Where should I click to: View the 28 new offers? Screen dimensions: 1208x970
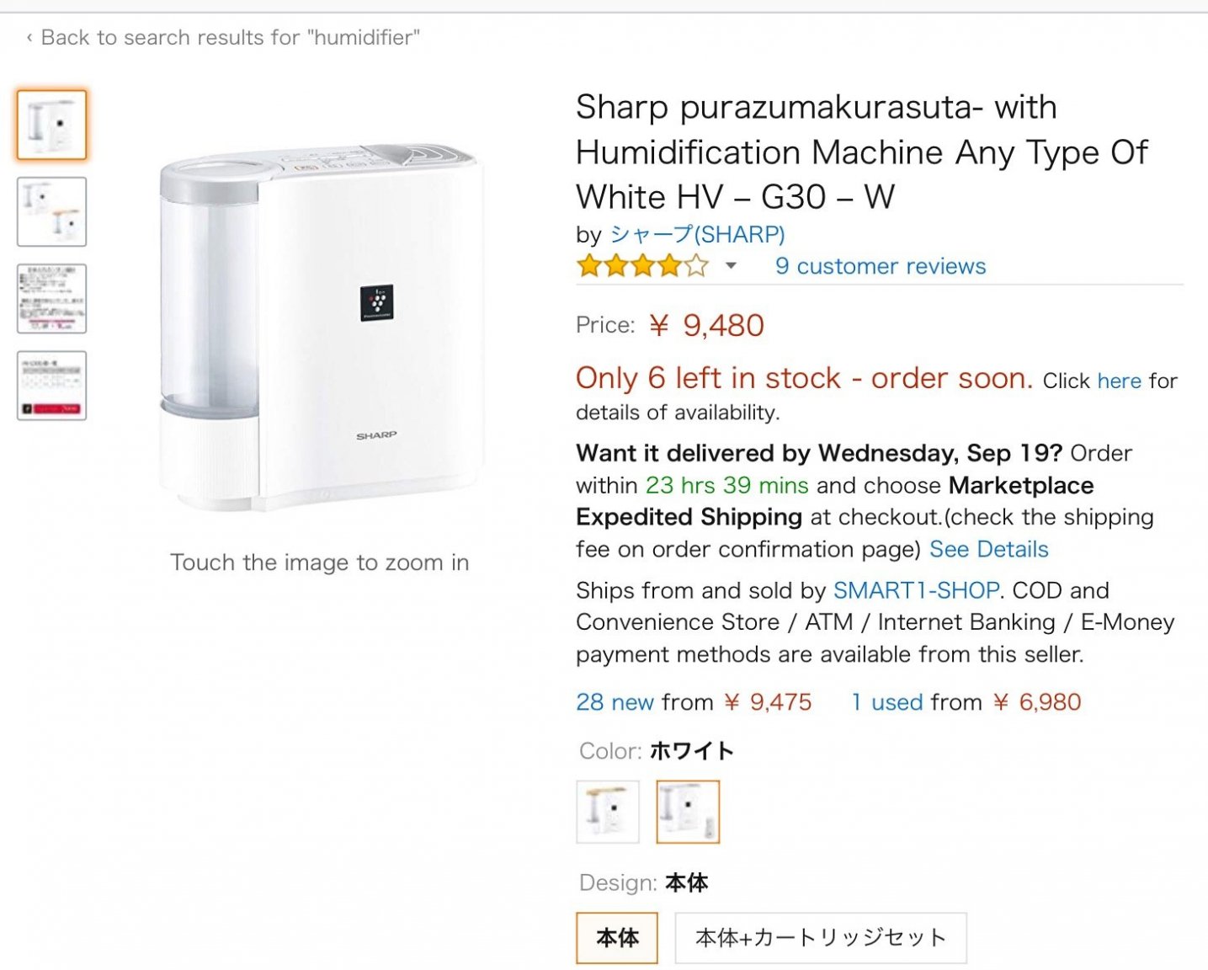(x=615, y=702)
